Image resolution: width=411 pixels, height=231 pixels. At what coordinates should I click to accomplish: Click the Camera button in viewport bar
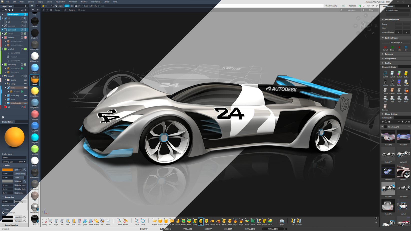click(x=70, y=10)
